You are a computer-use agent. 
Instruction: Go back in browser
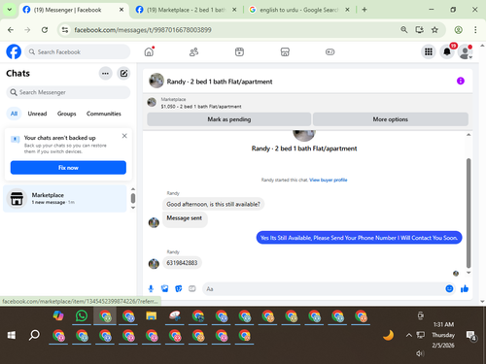pos(11,30)
